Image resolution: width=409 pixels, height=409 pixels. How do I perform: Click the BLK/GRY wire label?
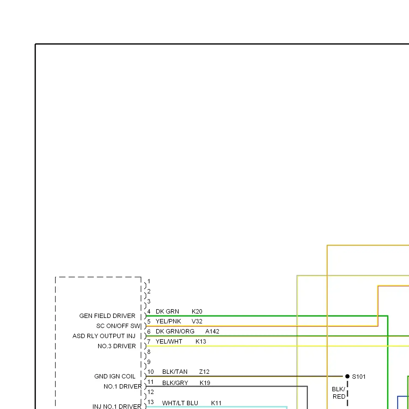coord(175,383)
